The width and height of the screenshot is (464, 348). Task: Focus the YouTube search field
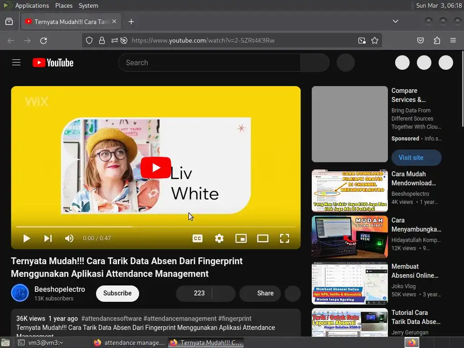(x=209, y=63)
